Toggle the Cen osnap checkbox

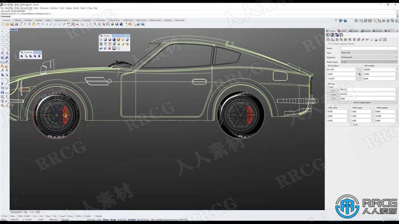(x=32, y=216)
